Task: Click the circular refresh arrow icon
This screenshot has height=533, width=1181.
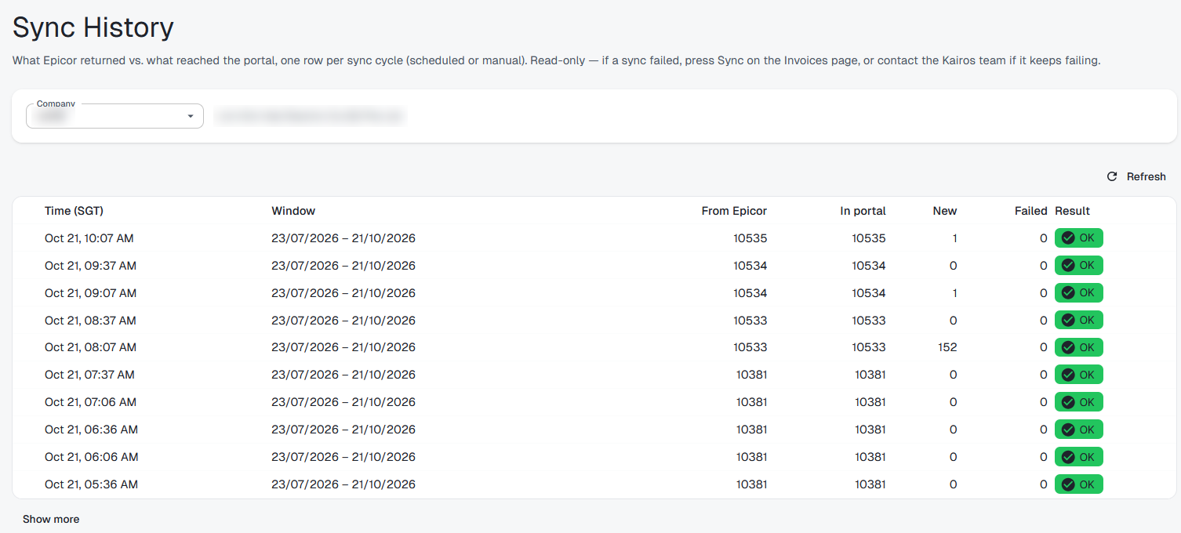Action: [1112, 176]
